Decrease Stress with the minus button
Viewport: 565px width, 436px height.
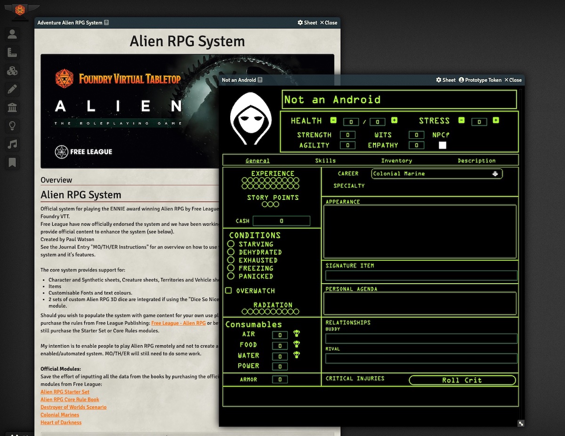pos(461,120)
